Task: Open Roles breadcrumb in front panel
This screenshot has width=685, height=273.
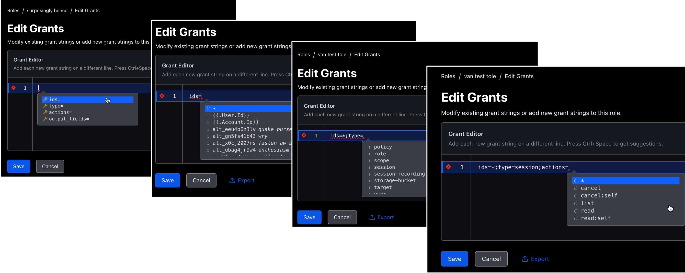Action: 448,76
